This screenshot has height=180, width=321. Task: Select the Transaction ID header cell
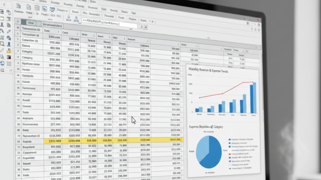[x=32, y=29]
